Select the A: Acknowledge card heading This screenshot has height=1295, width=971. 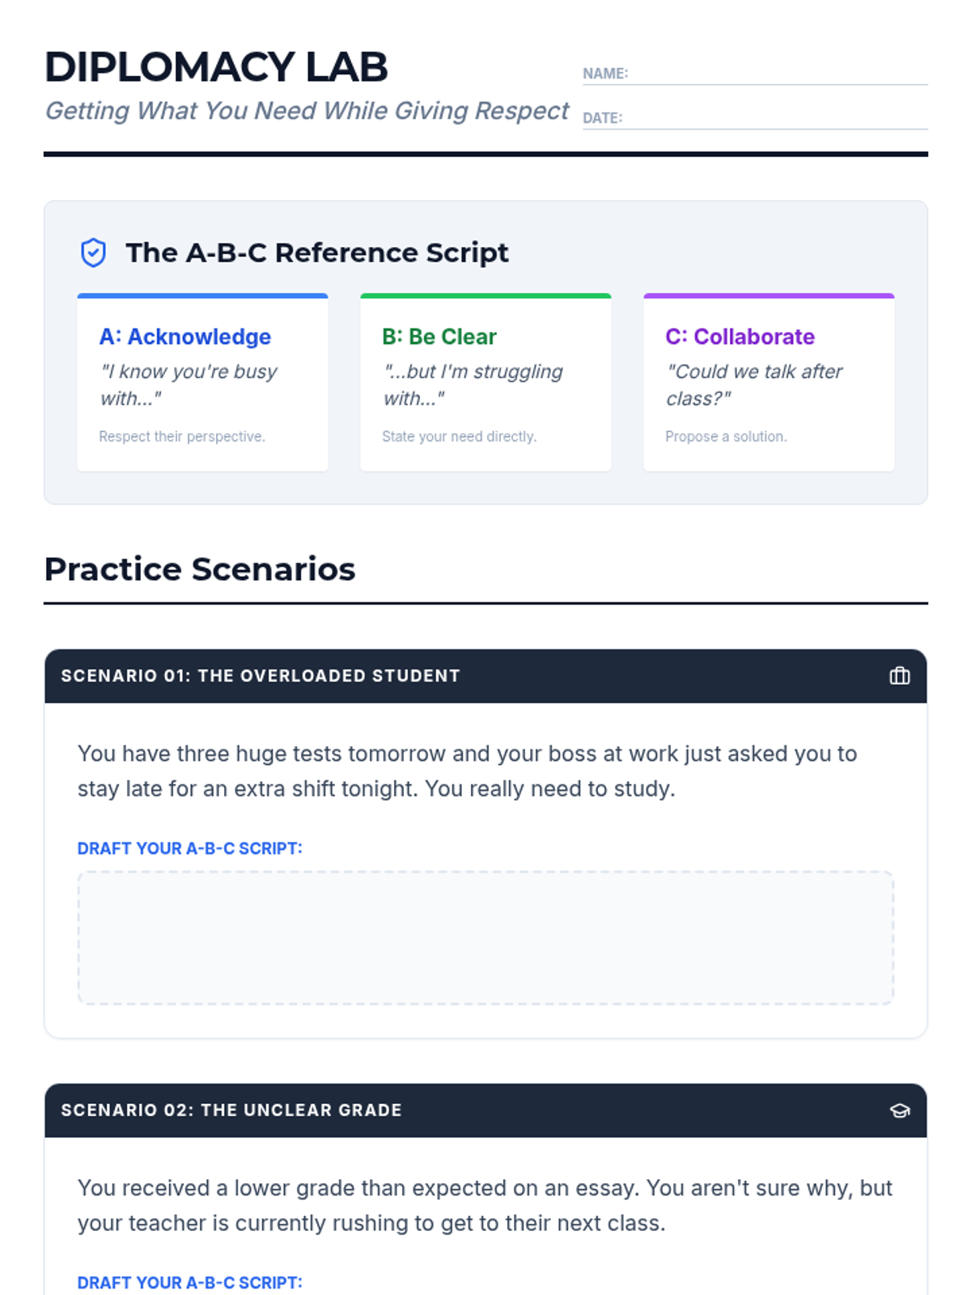tap(185, 337)
